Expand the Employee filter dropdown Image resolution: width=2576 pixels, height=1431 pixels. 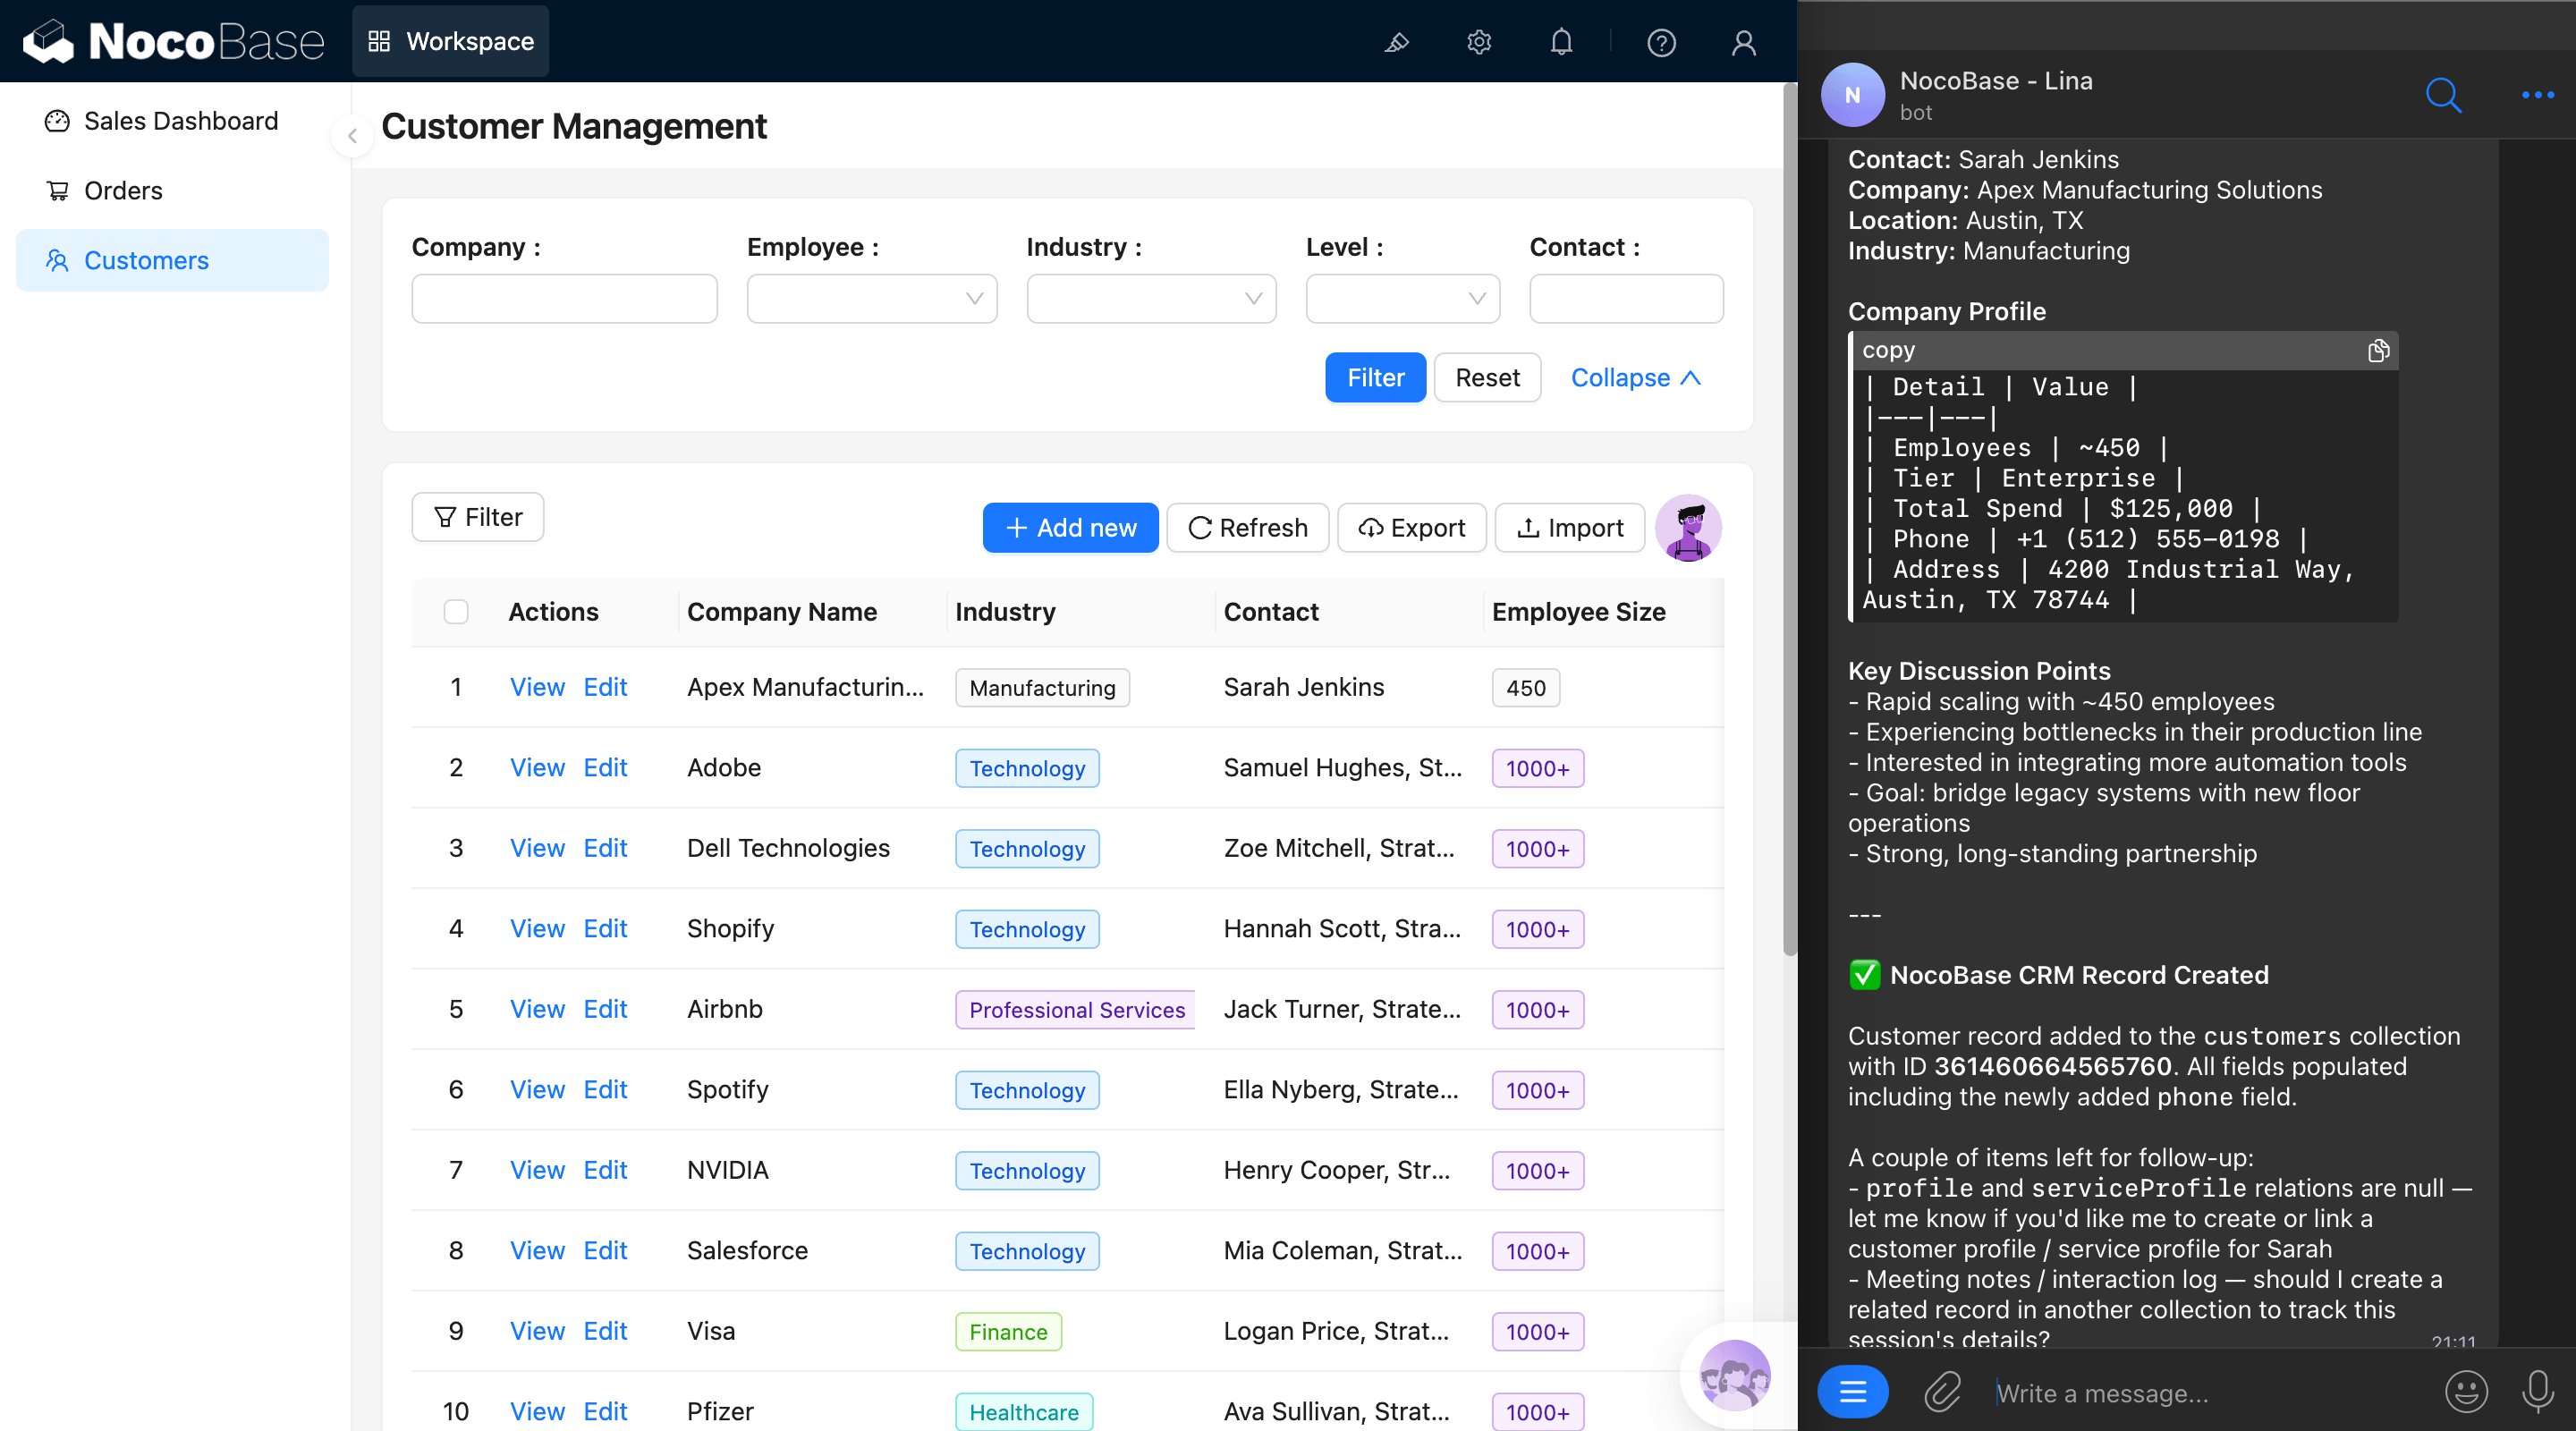click(871, 298)
